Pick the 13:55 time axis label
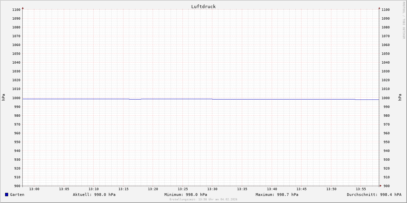The height and width of the screenshot is (203, 407). (x=361, y=189)
